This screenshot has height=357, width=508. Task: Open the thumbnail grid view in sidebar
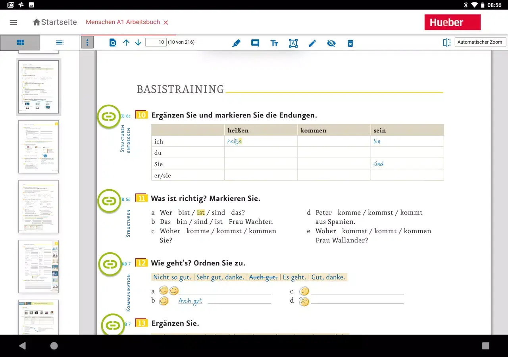[x=20, y=42]
